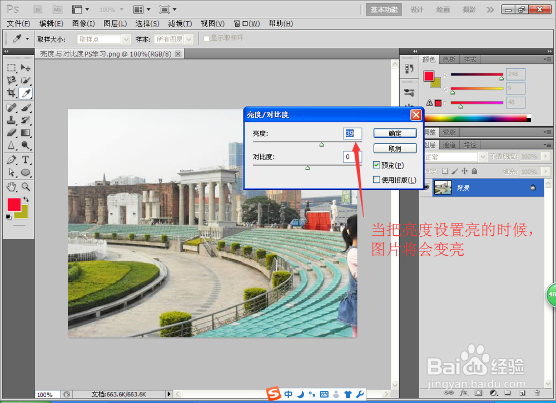
Task: Toggle lock all in the Layers panel
Action: pyautogui.click(x=474, y=171)
